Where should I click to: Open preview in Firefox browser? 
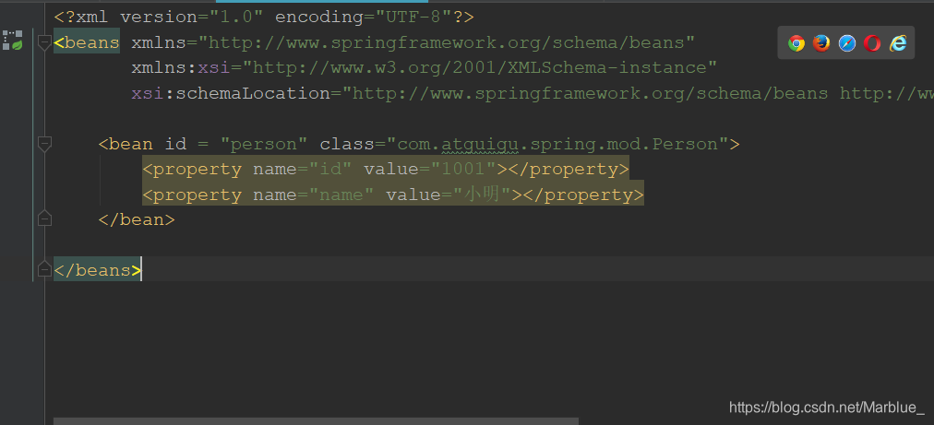(x=821, y=42)
